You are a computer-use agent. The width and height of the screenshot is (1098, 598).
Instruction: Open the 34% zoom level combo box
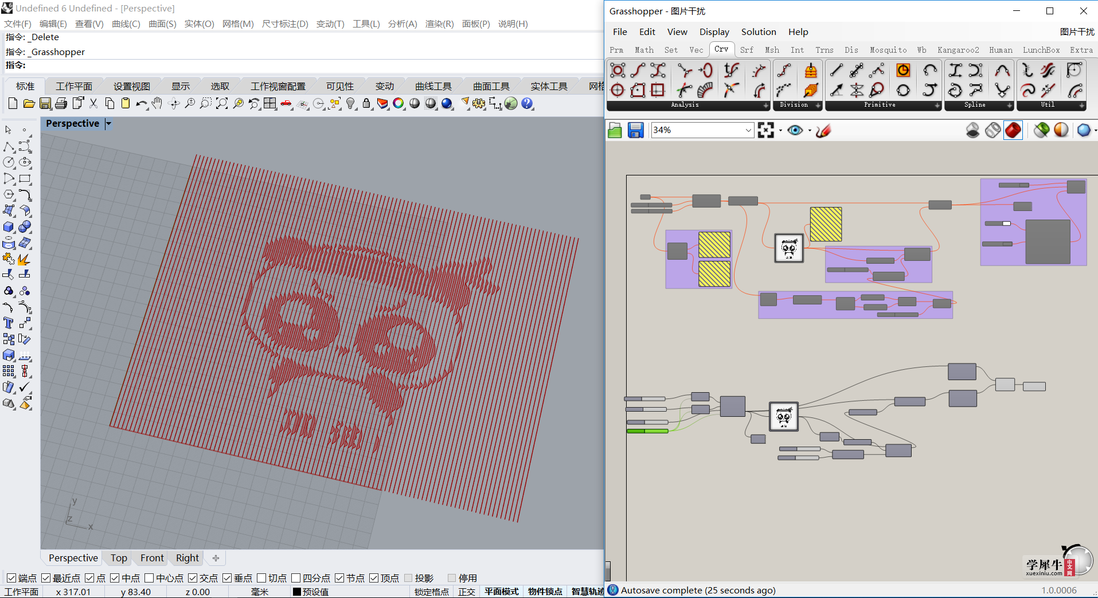[702, 130]
